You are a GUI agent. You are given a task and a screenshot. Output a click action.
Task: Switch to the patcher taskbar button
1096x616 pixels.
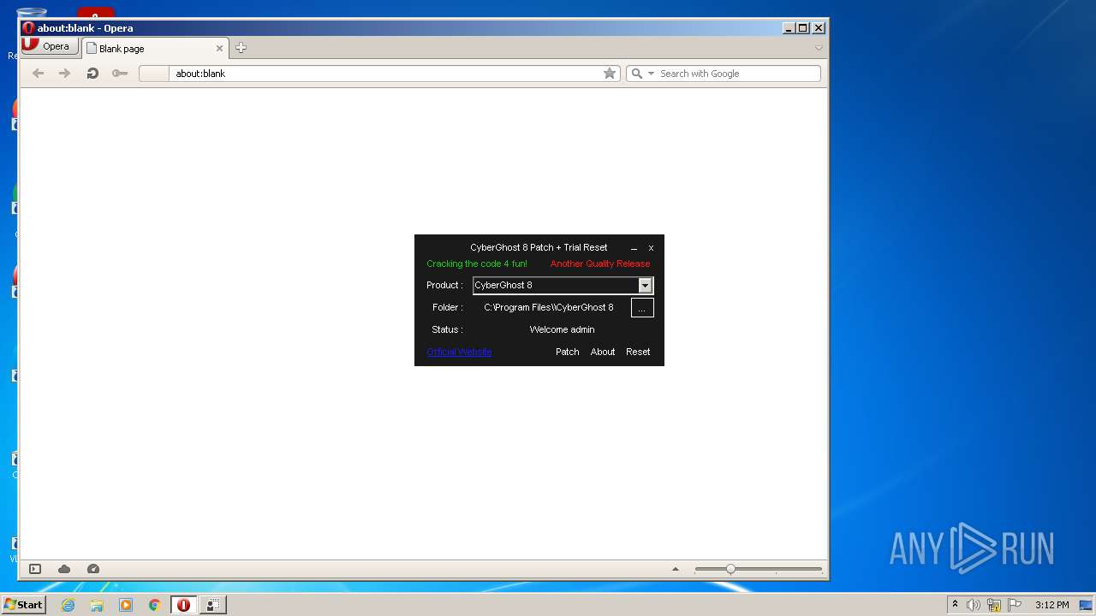pyautogui.click(x=212, y=605)
